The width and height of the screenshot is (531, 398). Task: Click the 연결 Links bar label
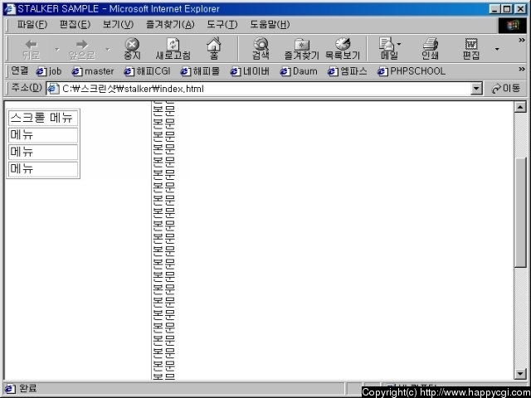(x=19, y=70)
